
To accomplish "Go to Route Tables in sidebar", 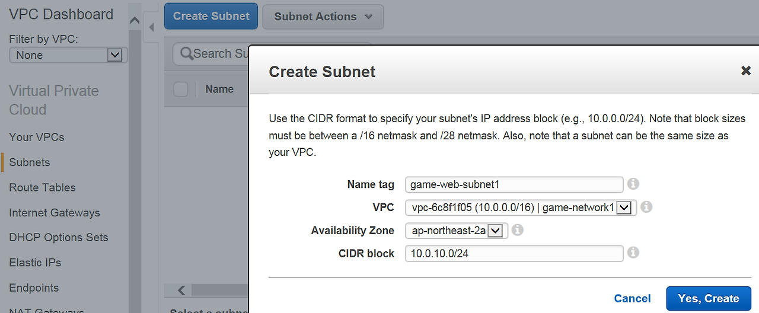I will (42, 187).
